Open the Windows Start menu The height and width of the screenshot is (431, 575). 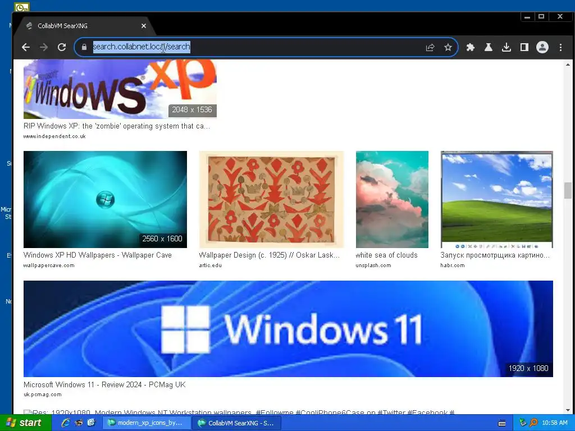pyautogui.click(x=25, y=423)
